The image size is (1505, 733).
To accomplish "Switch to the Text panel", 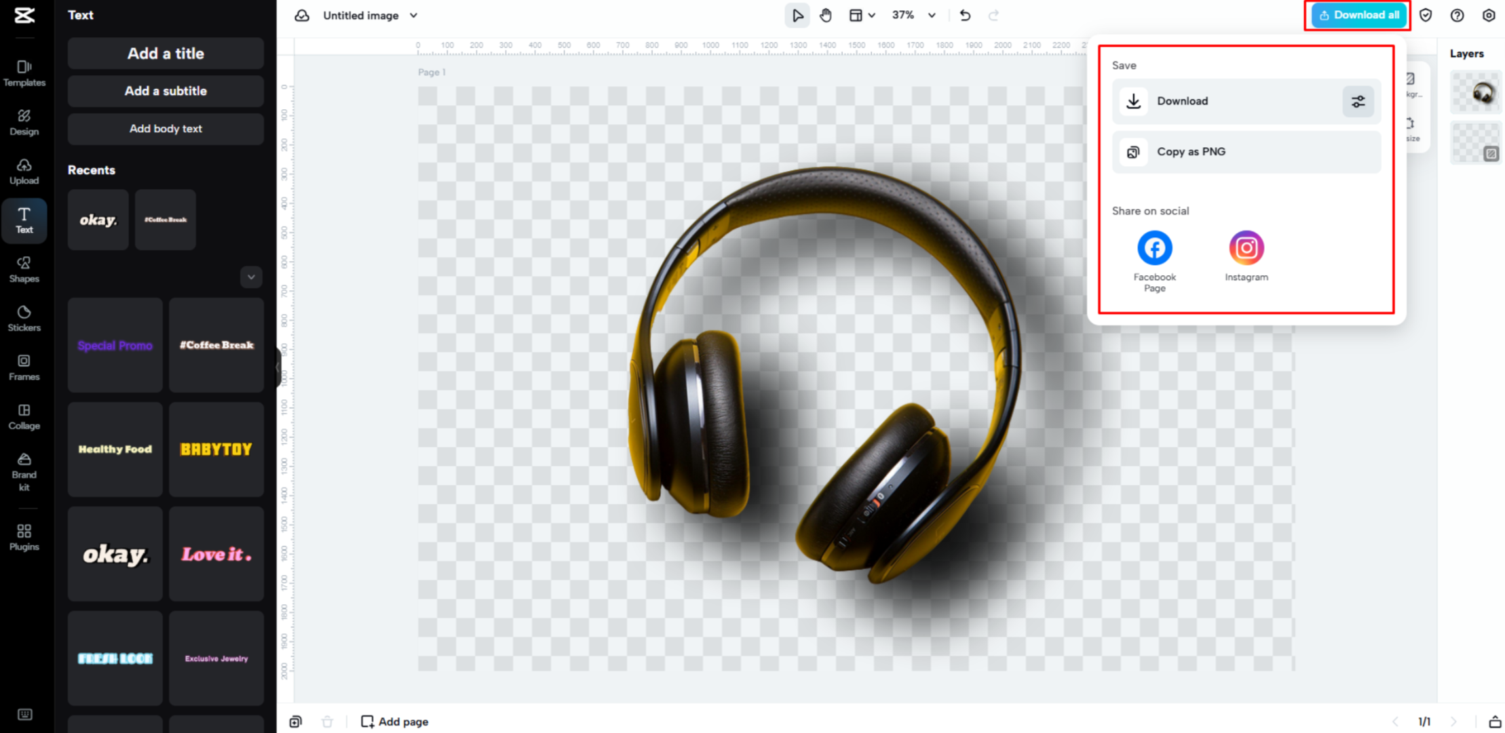I will click(x=24, y=220).
